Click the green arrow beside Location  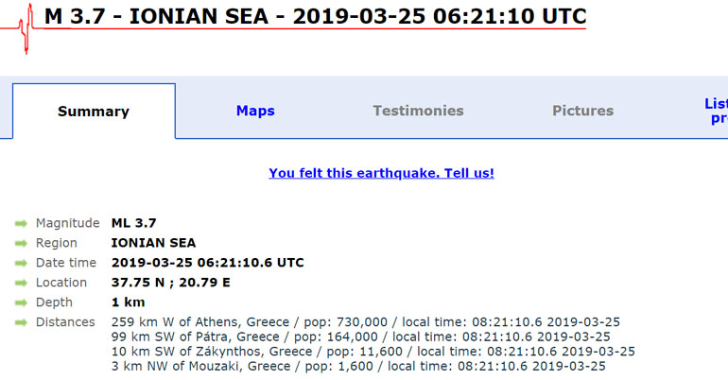21,283
